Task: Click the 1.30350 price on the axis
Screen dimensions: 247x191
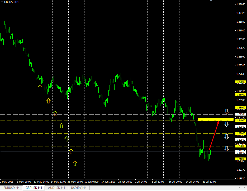Action: 241,39
